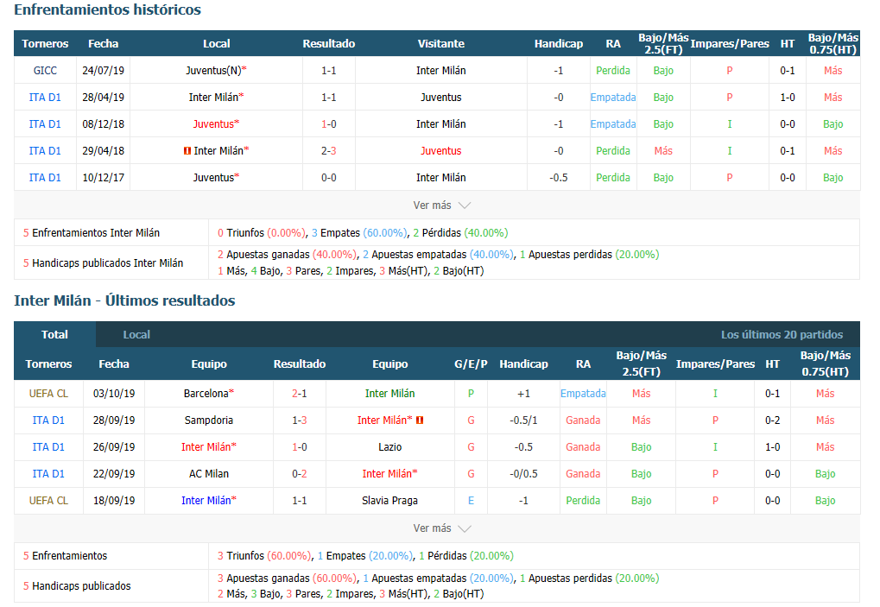Click Empatada in the Barcelona row
This screenshot has height=607, width=880.
click(x=583, y=394)
